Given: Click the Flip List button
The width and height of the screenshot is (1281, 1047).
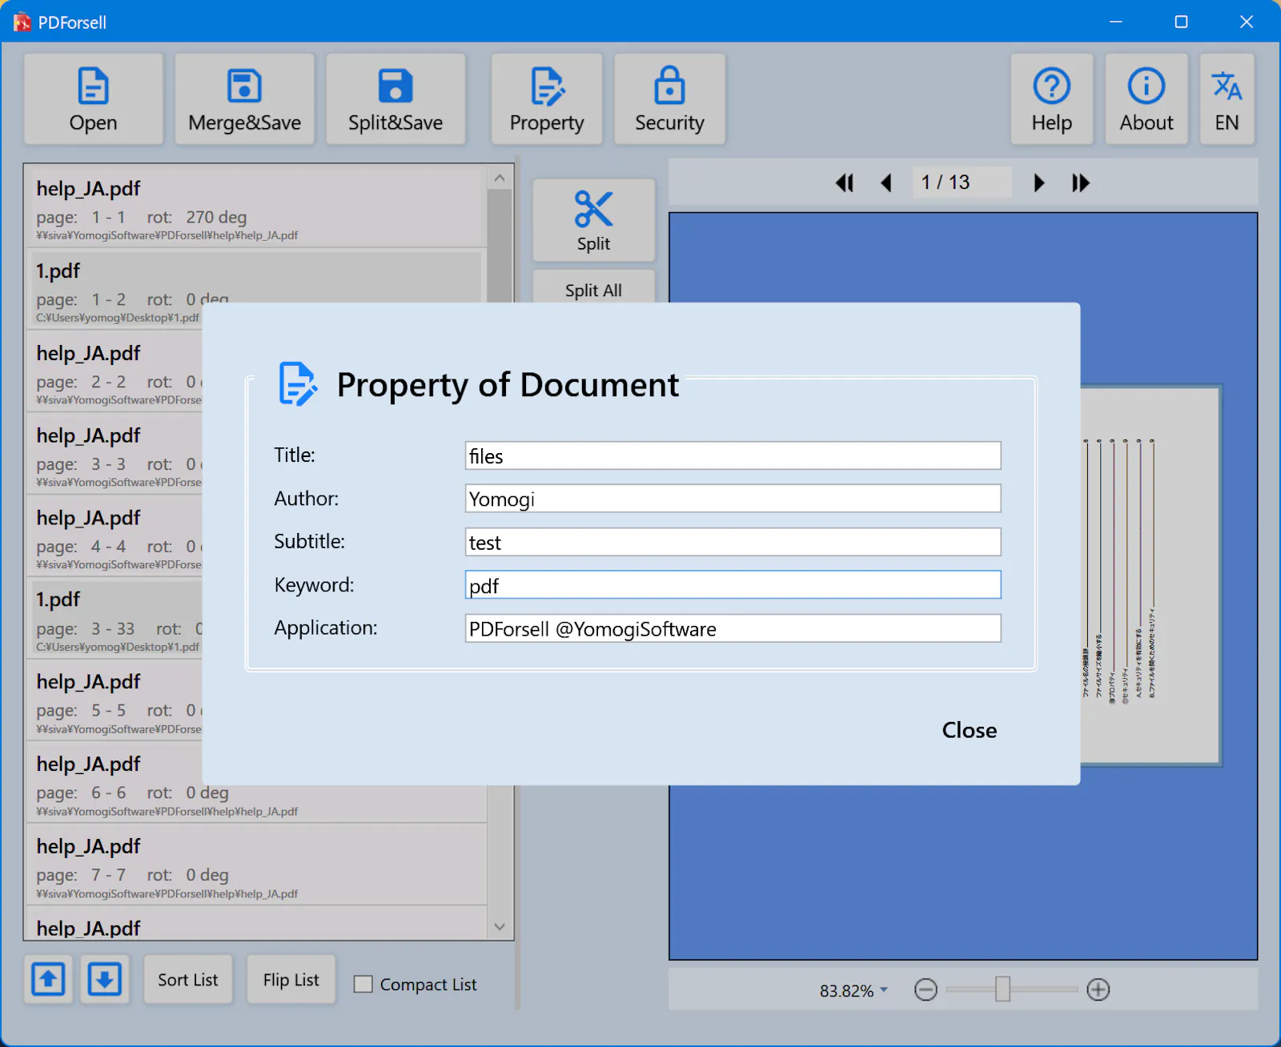Looking at the screenshot, I should click(x=291, y=979).
